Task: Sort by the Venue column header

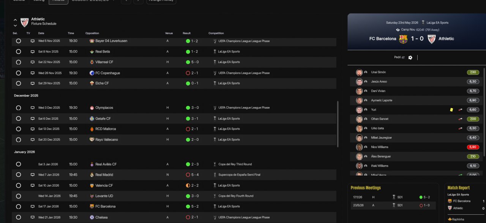Action: click(169, 33)
